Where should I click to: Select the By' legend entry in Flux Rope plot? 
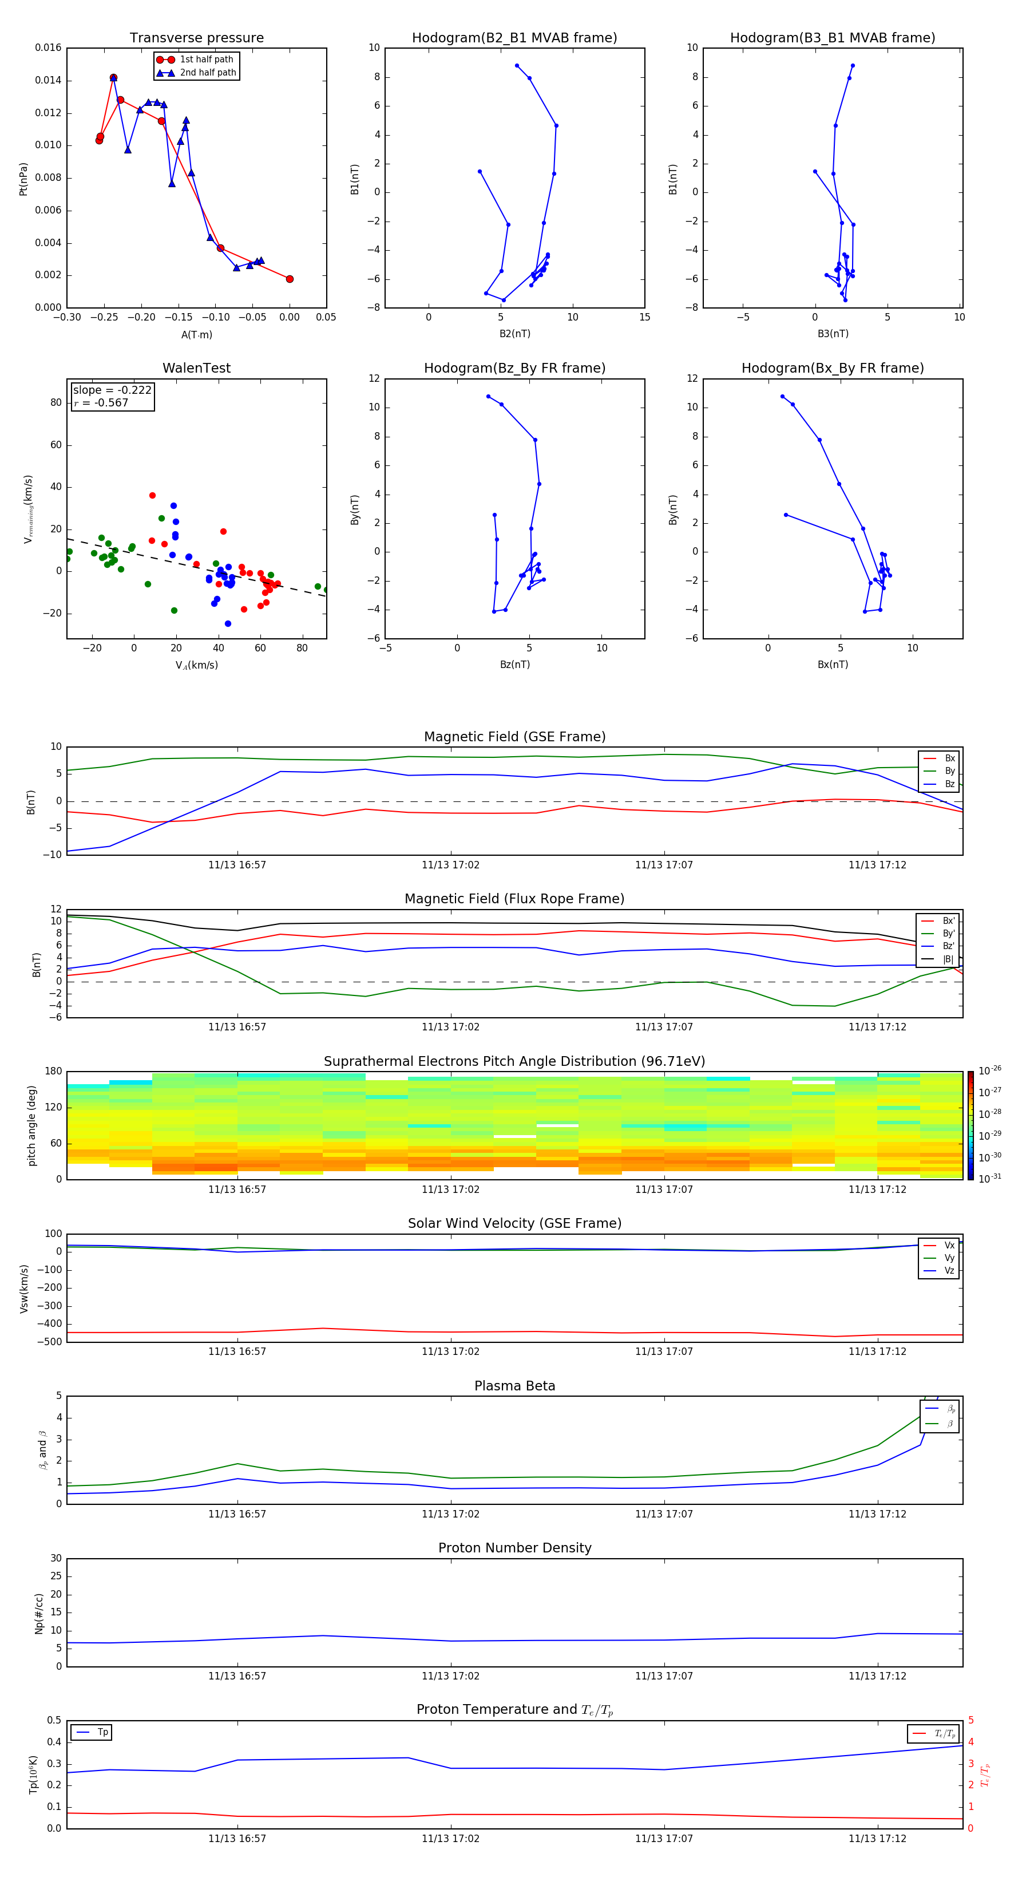[x=938, y=934]
